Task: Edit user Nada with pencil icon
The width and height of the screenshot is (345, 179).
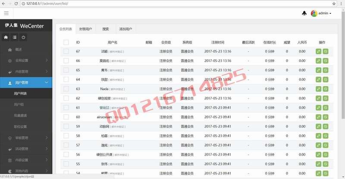Action: pyautogui.click(x=318, y=89)
